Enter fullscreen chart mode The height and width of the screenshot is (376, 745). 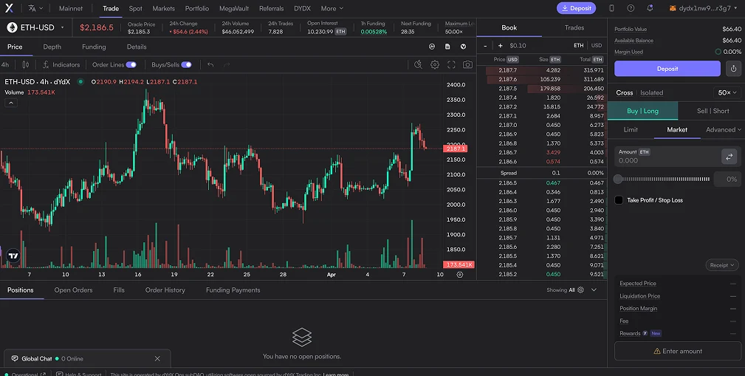[451, 65]
